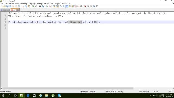Screen dimensions: 174x98
Task: Click the horizontal scrollbar right arrow
Action: click(x=173, y=88)
